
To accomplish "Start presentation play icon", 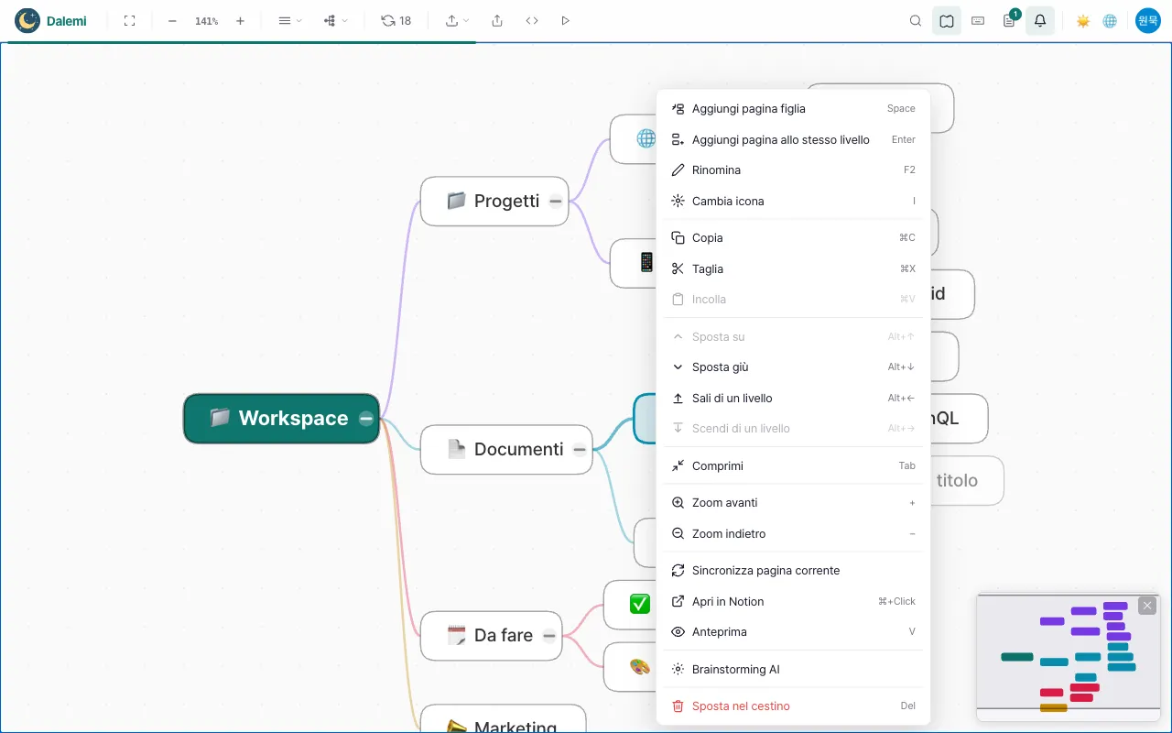I will pos(565,20).
